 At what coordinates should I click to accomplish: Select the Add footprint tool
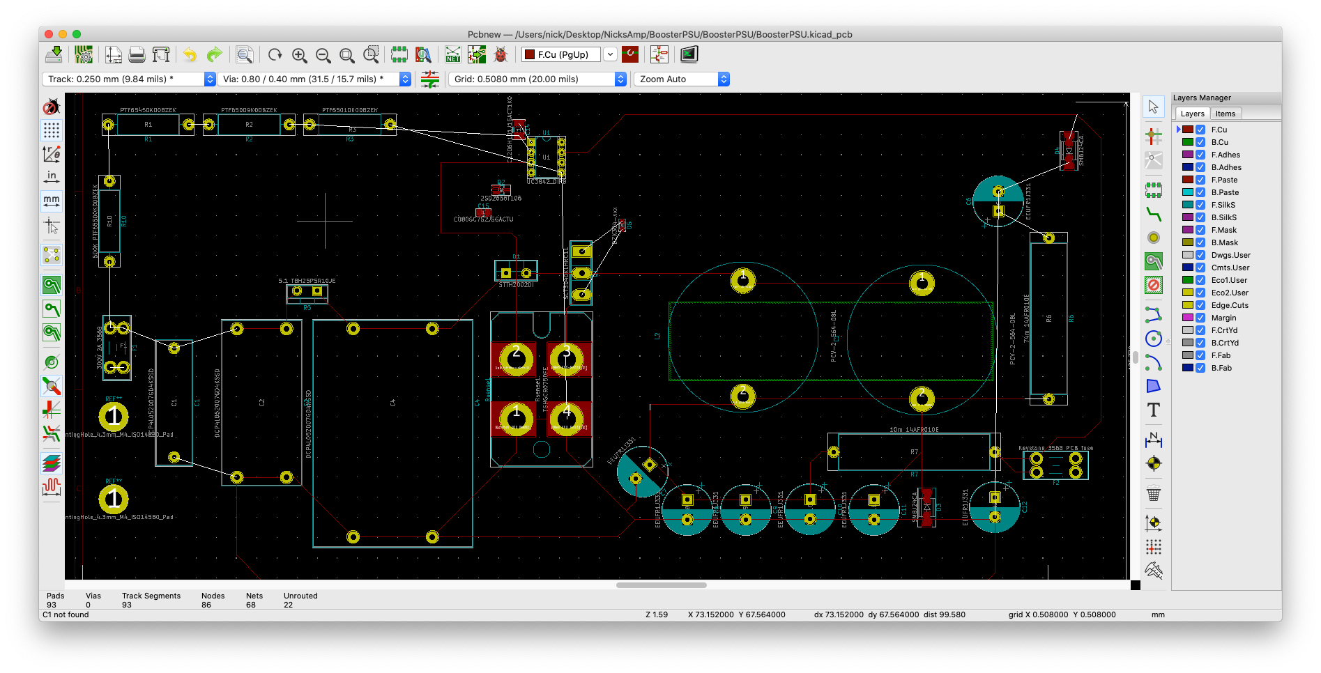[x=1154, y=189]
